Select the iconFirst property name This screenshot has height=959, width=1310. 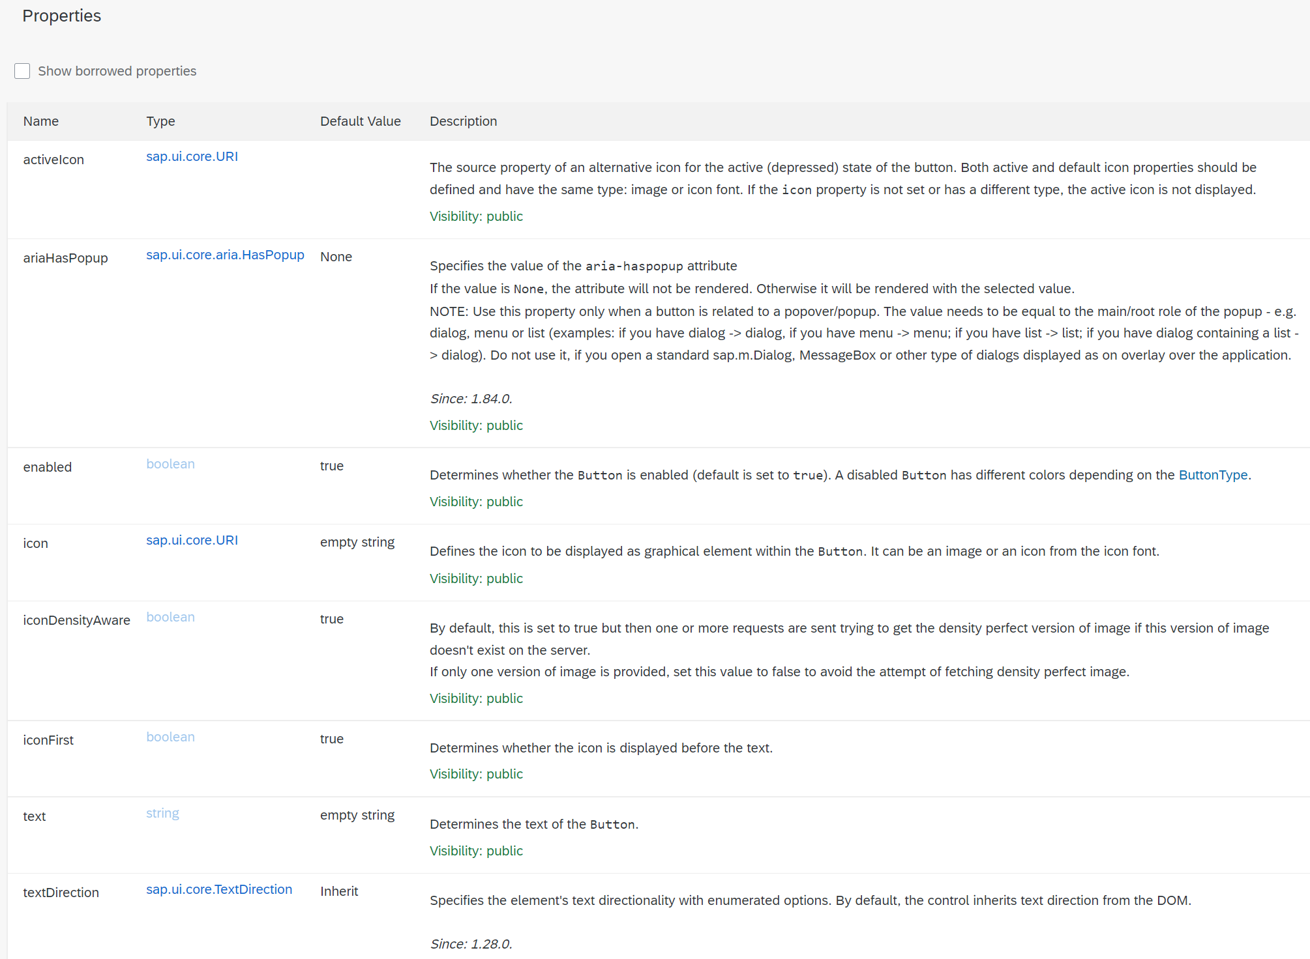pyautogui.click(x=48, y=740)
